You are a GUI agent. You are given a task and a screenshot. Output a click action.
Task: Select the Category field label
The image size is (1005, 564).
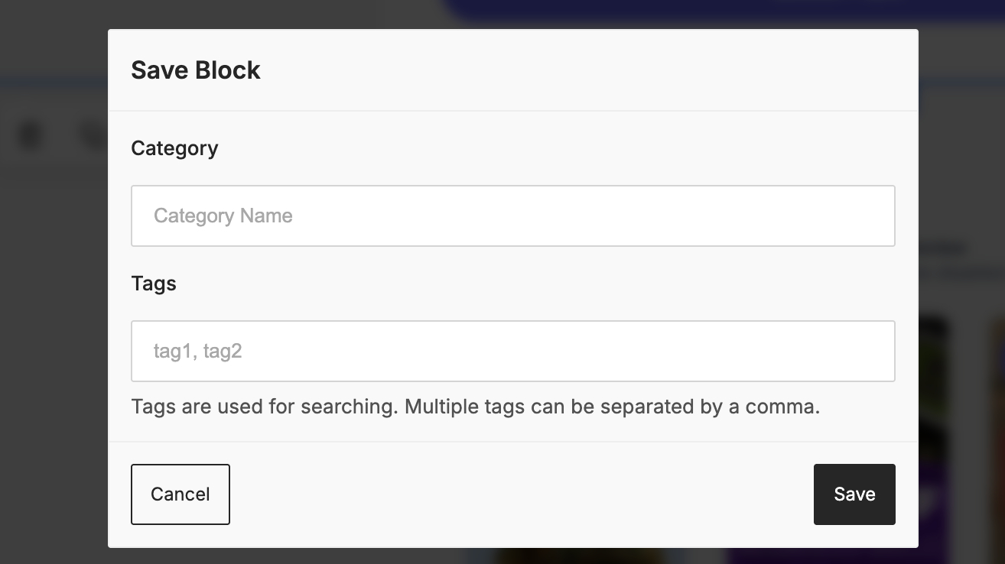tap(174, 148)
